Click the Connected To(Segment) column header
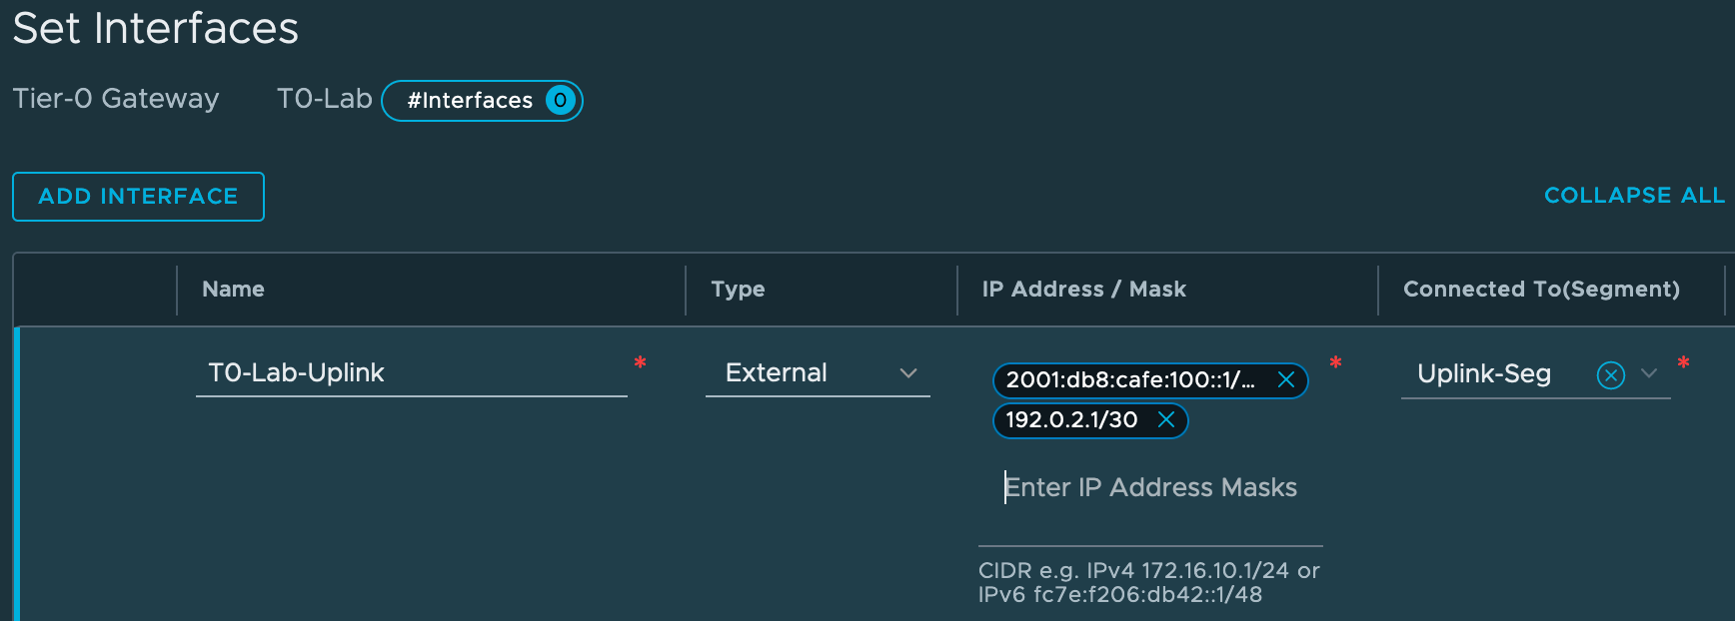This screenshot has height=621, width=1735. [1541, 290]
